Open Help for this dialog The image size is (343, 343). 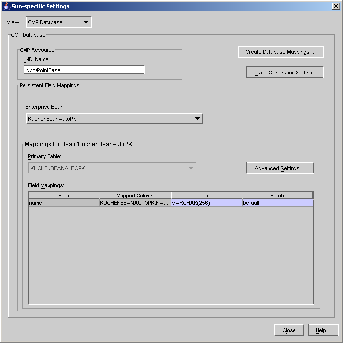pos(323,330)
